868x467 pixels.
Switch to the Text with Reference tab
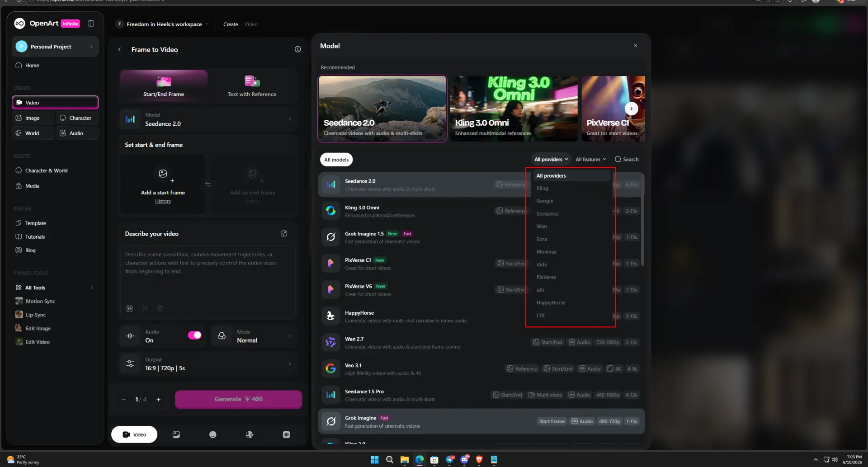[x=252, y=86]
